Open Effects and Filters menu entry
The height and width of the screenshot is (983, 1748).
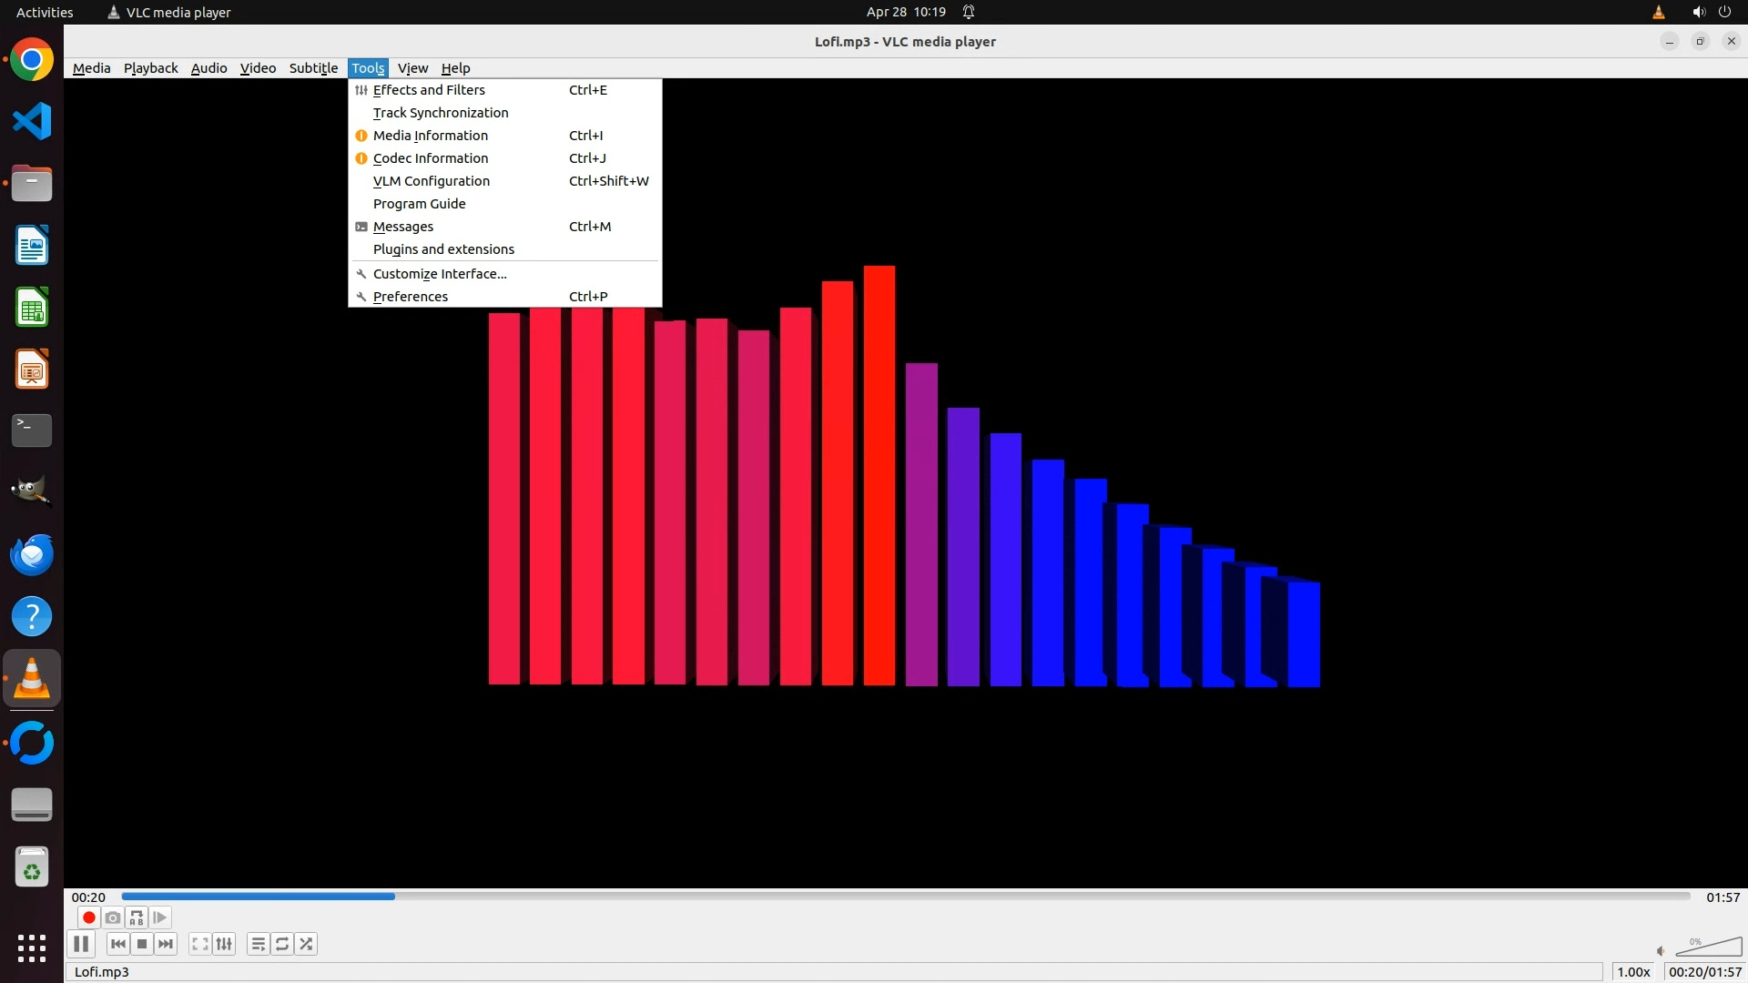[x=429, y=90]
